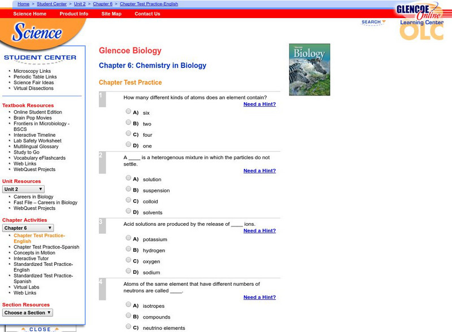Viewport: 452px width, 332px height.
Task: Open the Glencoe Online Learning Center logo
Action: click(x=421, y=21)
